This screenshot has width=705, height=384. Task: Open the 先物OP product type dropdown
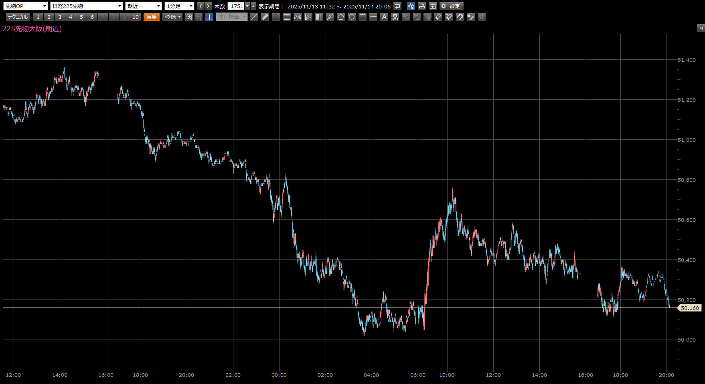click(x=26, y=6)
